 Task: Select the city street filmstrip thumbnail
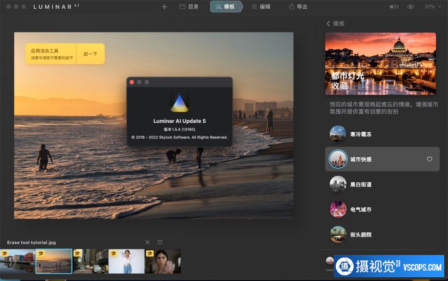click(90, 261)
